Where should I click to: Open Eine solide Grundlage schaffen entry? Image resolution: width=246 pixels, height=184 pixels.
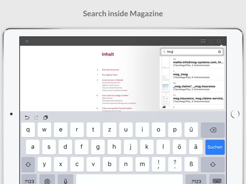115,96
